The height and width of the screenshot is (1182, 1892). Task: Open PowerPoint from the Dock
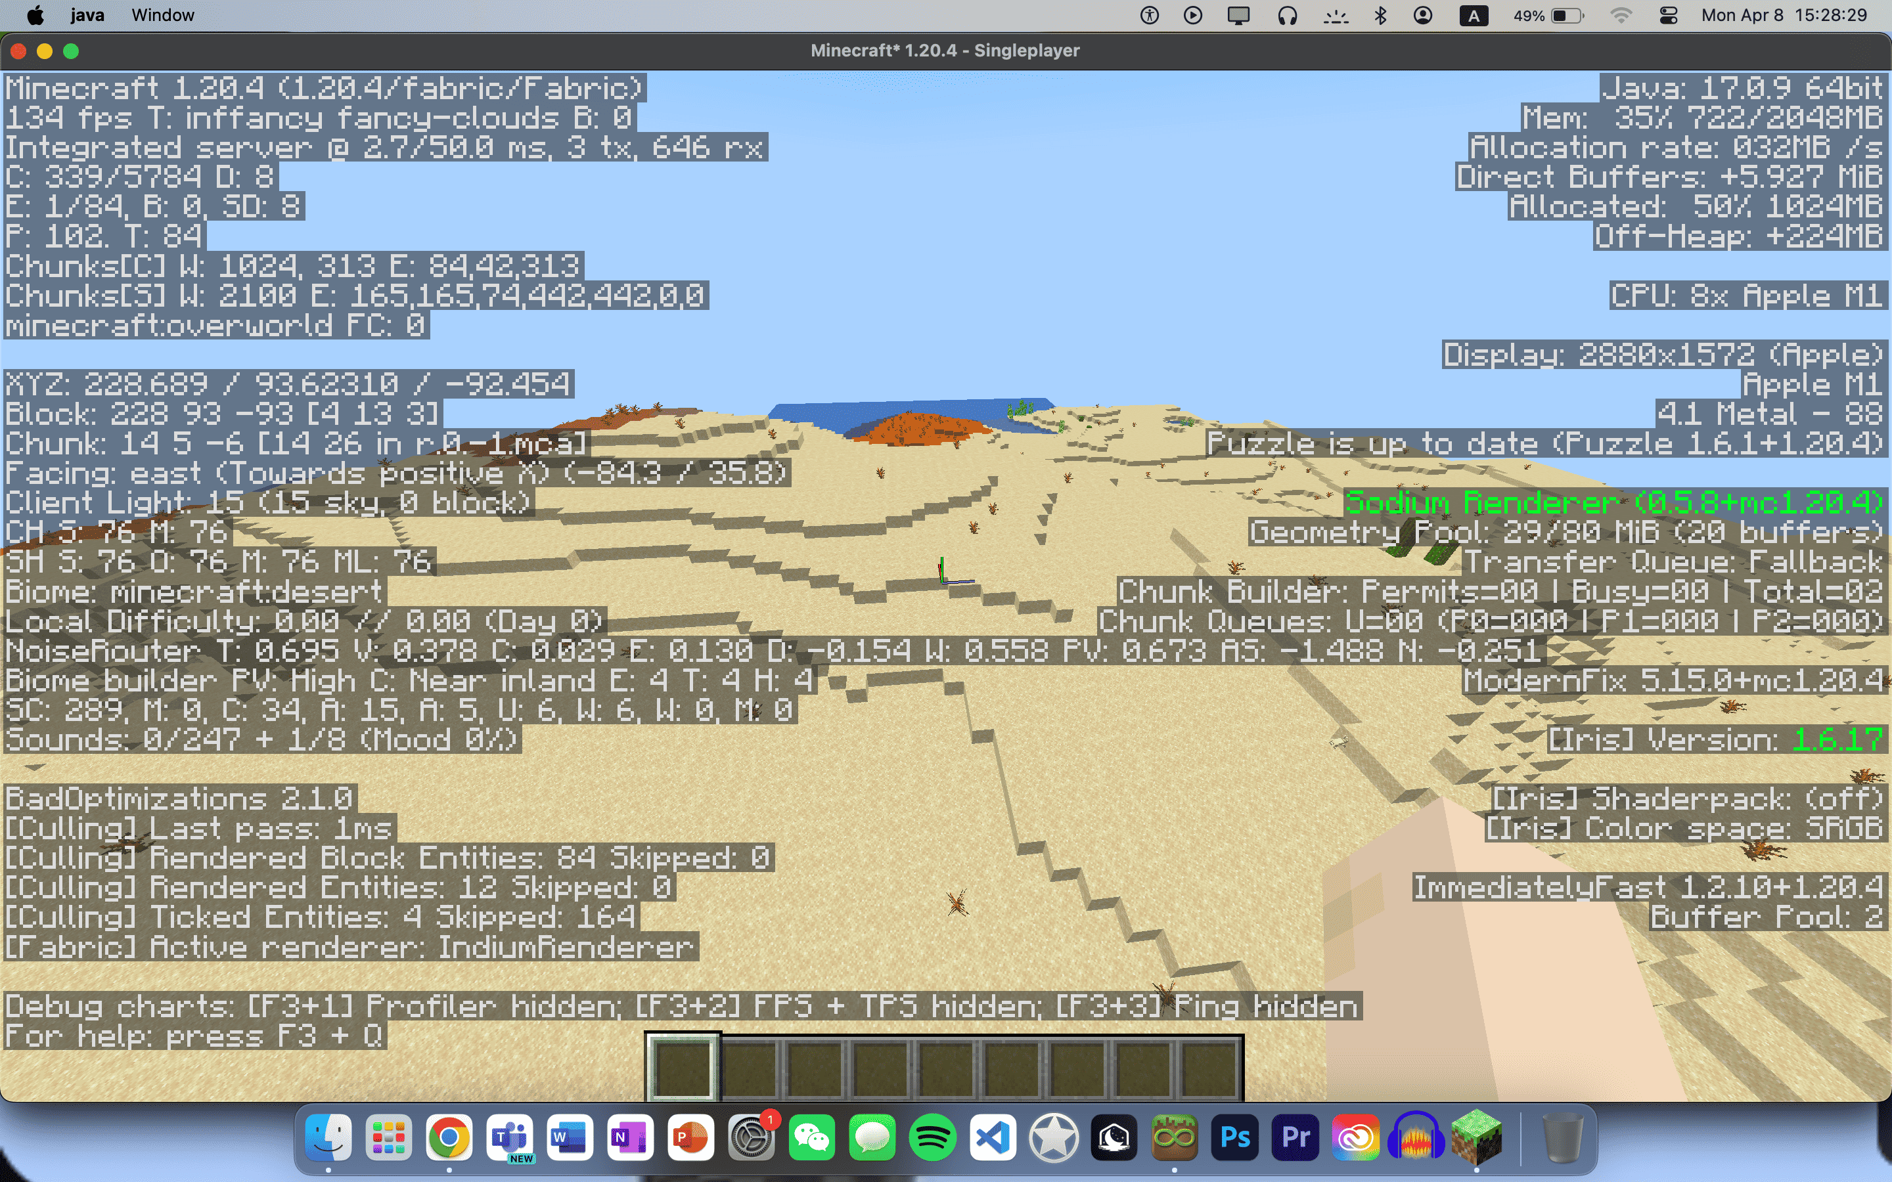[691, 1137]
